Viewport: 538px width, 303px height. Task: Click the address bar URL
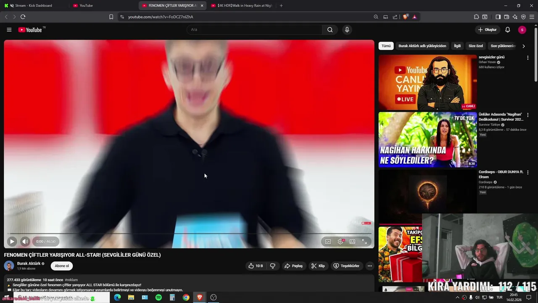tap(161, 17)
